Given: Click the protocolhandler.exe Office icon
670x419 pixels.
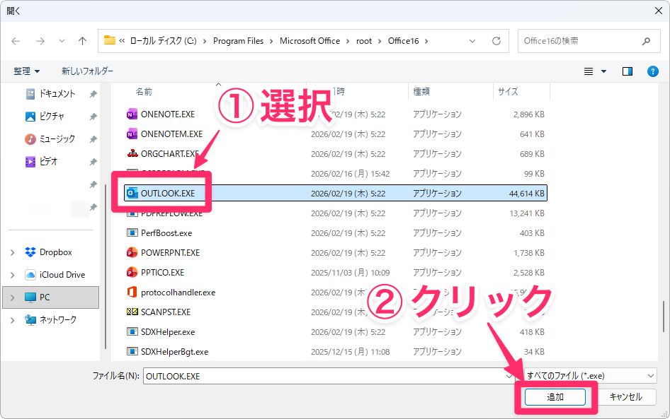Looking at the screenshot, I should pyautogui.click(x=132, y=292).
